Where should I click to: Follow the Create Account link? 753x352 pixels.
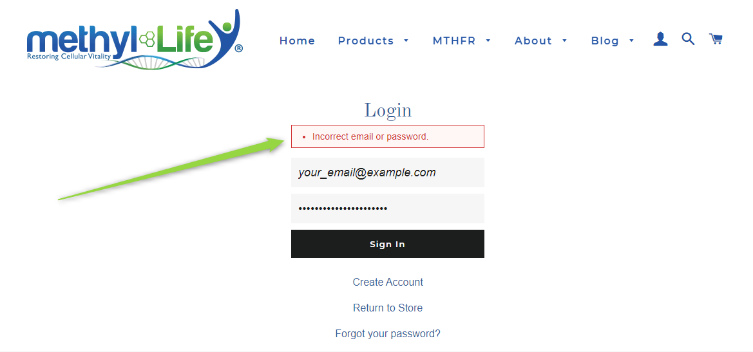pyautogui.click(x=388, y=282)
